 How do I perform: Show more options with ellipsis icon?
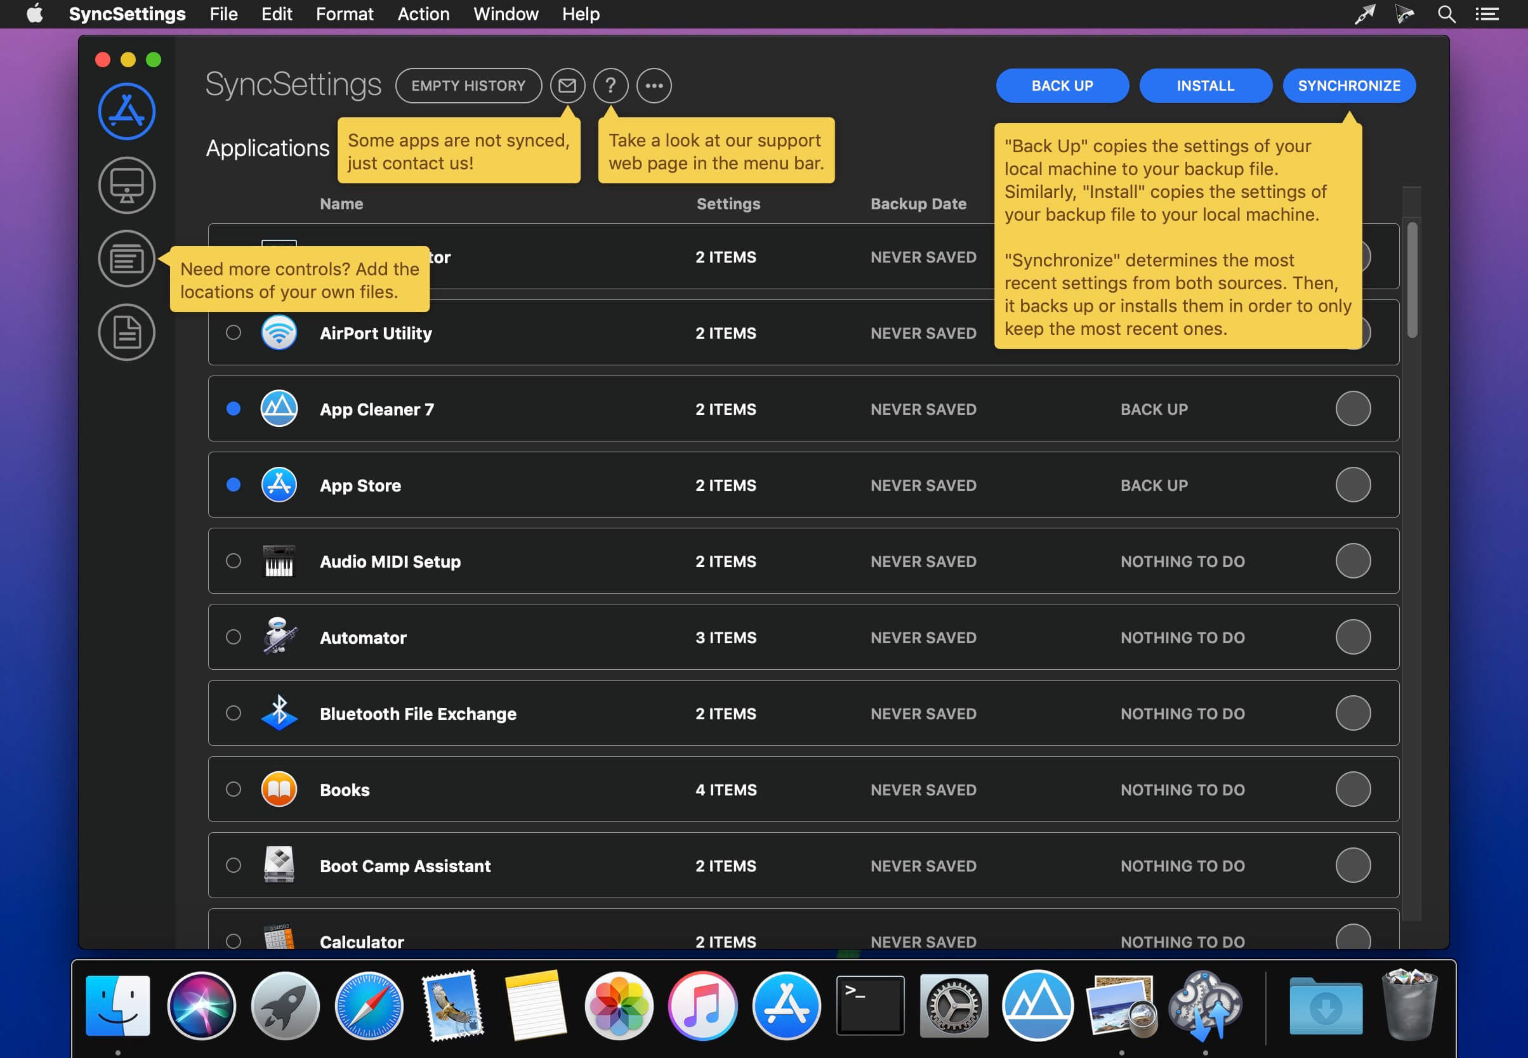coord(654,86)
